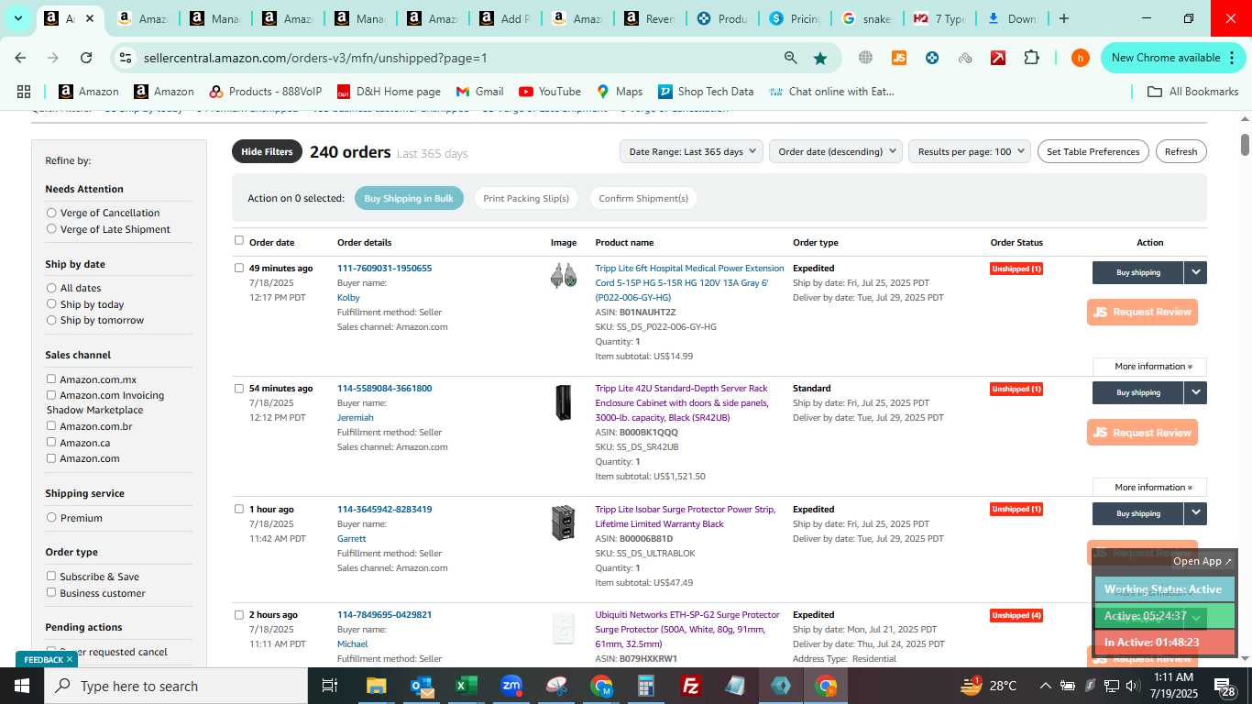This screenshot has height=704, width=1252.
Task: Expand More information on Jeremiah's order
Action: 1149,488
